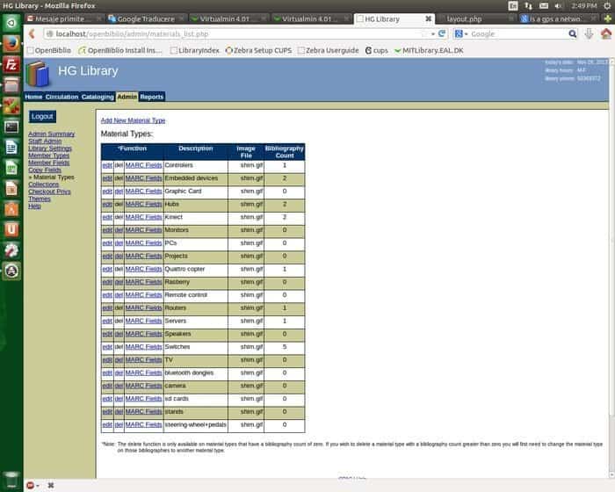Click the browser back arrow
The height and width of the screenshot is (492, 615).
(33, 34)
